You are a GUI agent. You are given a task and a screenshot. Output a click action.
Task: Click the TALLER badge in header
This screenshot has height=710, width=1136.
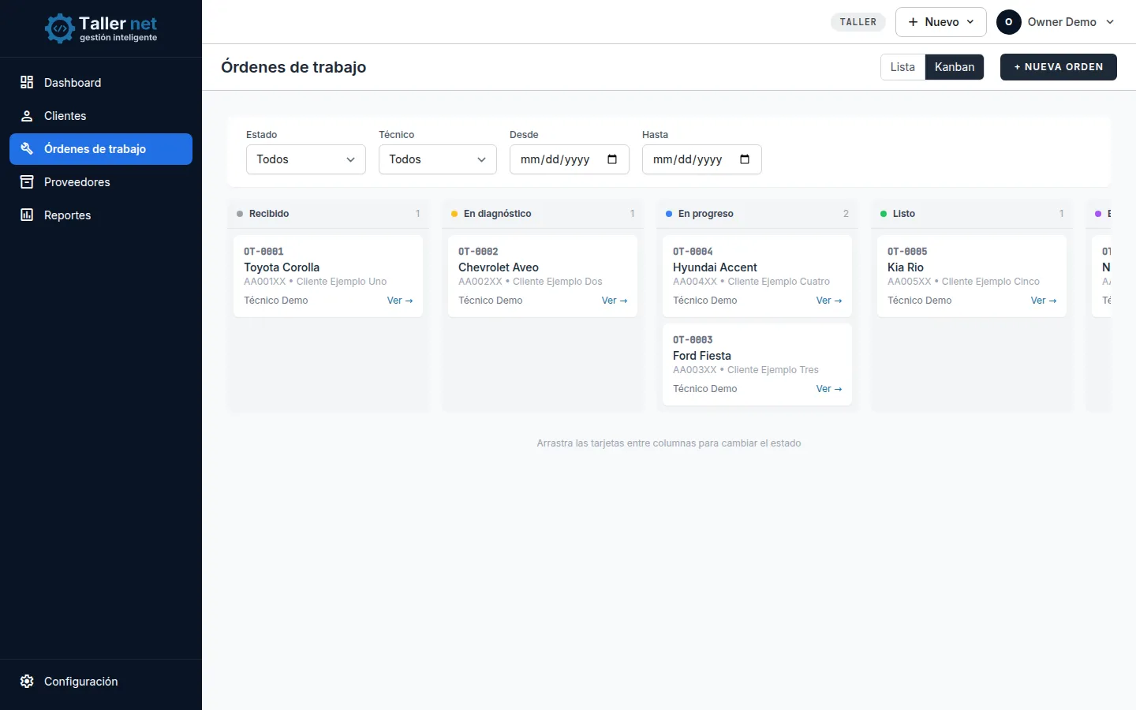click(x=858, y=22)
